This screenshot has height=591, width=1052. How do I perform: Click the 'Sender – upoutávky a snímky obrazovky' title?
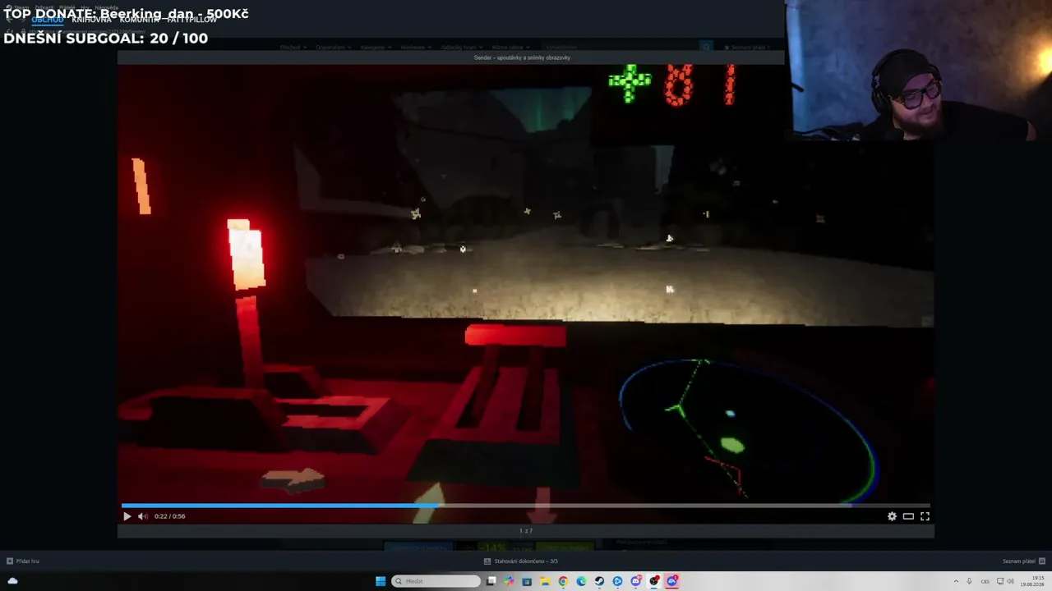click(x=522, y=57)
